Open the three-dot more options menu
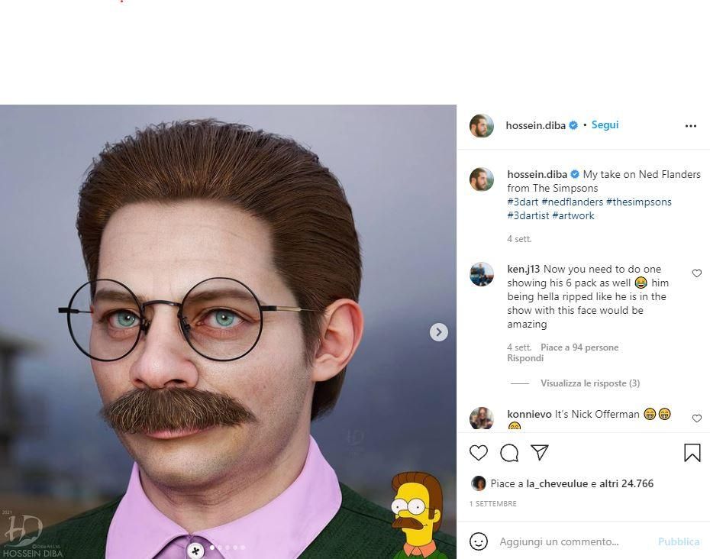 tap(691, 126)
